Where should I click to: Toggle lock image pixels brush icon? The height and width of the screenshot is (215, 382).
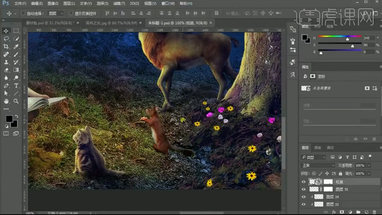coord(321,173)
